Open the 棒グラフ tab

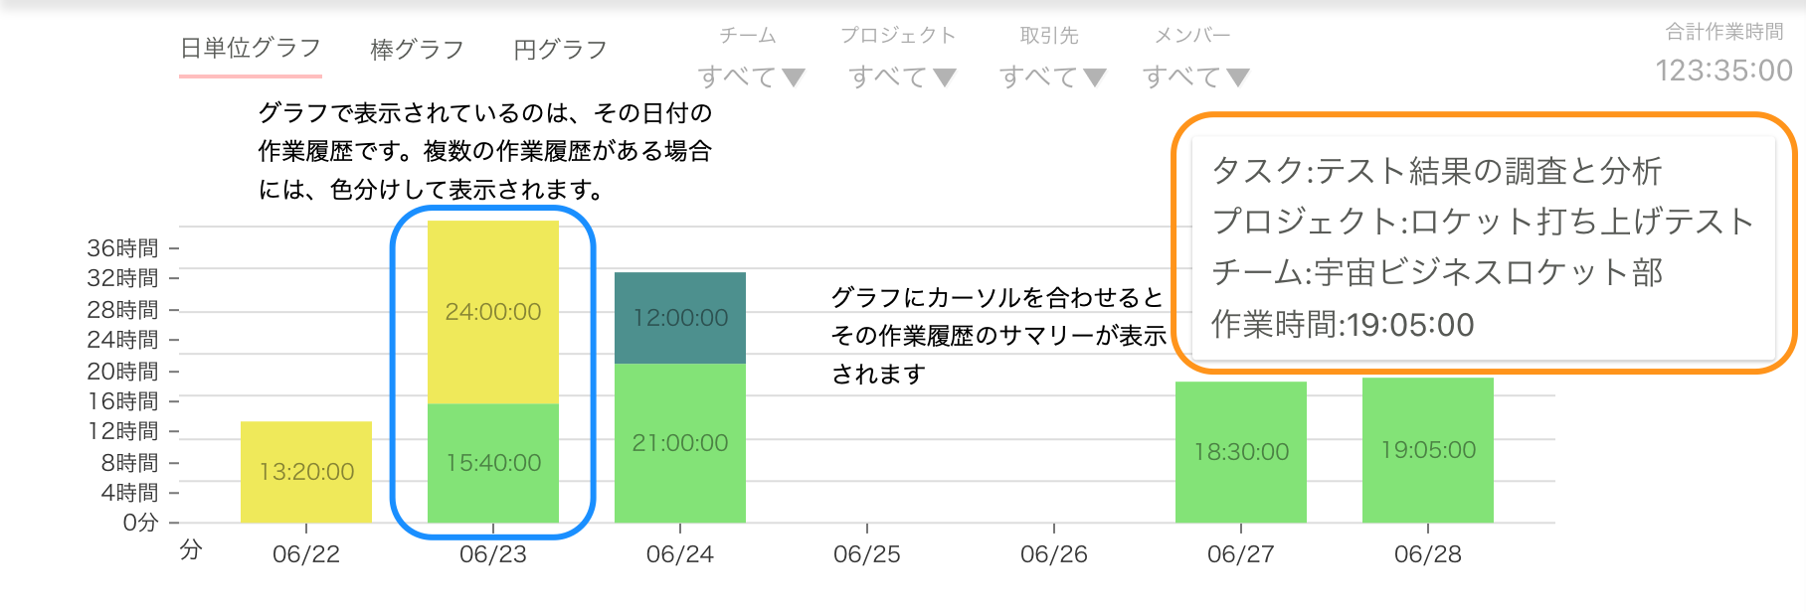417,50
